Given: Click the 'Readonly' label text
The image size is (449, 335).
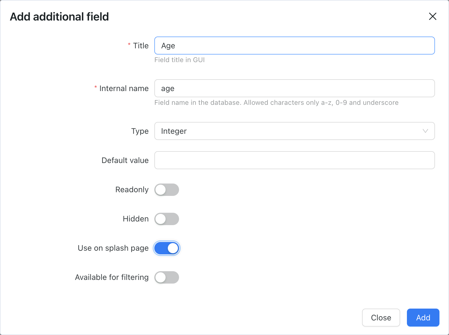Looking at the screenshot, I should tap(132, 190).
